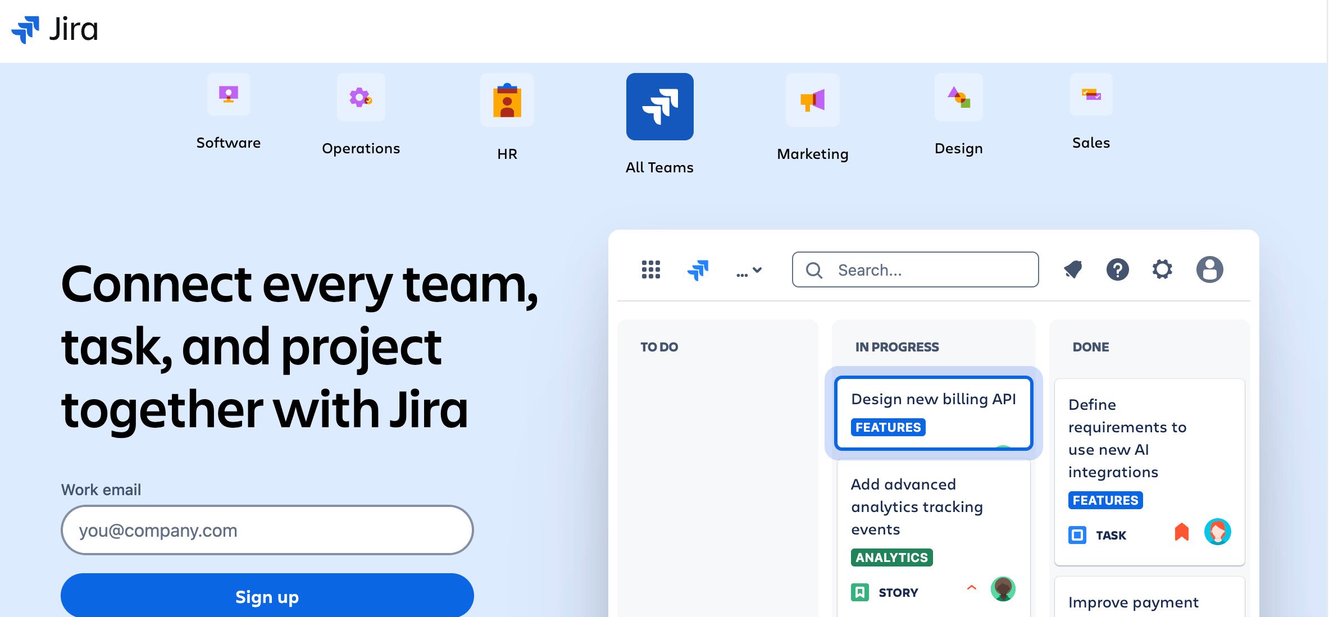1329x617 pixels.
Task: Select the Software team icon
Action: pyautogui.click(x=229, y=94)
